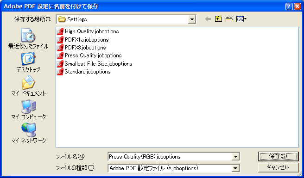Expand the file type dropdown arrow
304x178 pixels.
[235, 168]
